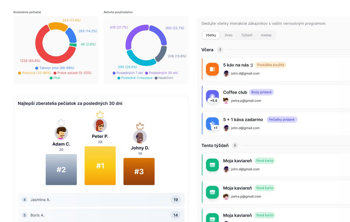Click the petra.p avatar under Coffee club

[x=226, y=101]
